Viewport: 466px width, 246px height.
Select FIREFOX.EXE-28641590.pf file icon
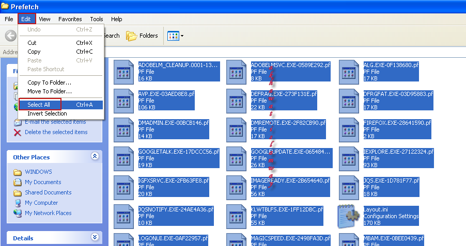[x=349, y=129]
